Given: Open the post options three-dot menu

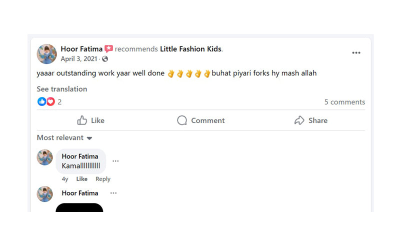Looking at the screenshot, I should tap(356, 53).
